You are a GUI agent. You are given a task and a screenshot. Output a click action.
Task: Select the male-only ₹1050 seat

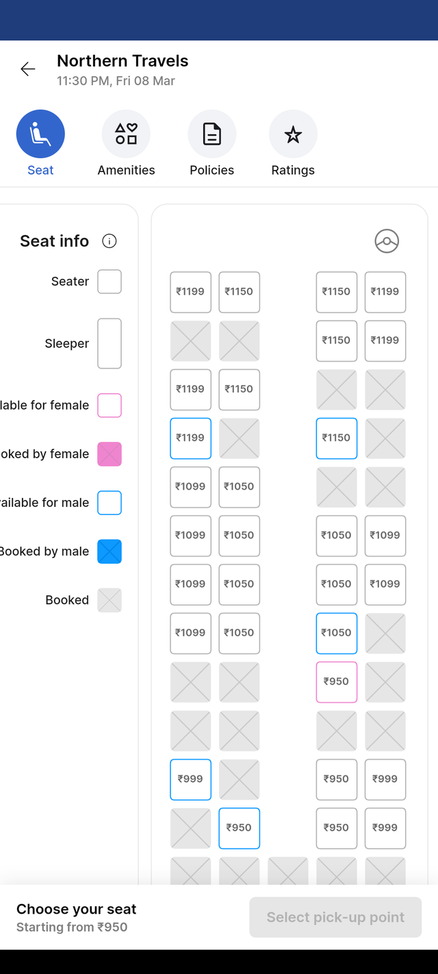(x=337, y=633)
